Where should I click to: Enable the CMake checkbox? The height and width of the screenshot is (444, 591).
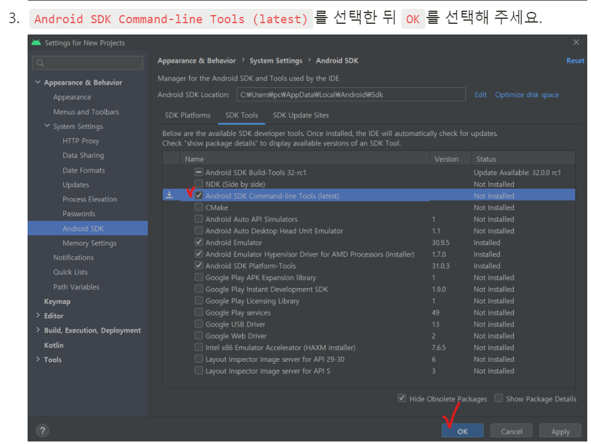pos(199,207)
